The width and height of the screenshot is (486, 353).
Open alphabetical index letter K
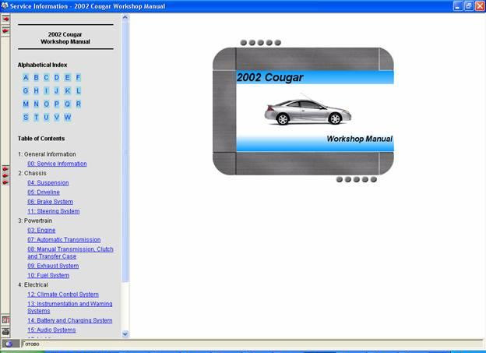tap(67, 90)
